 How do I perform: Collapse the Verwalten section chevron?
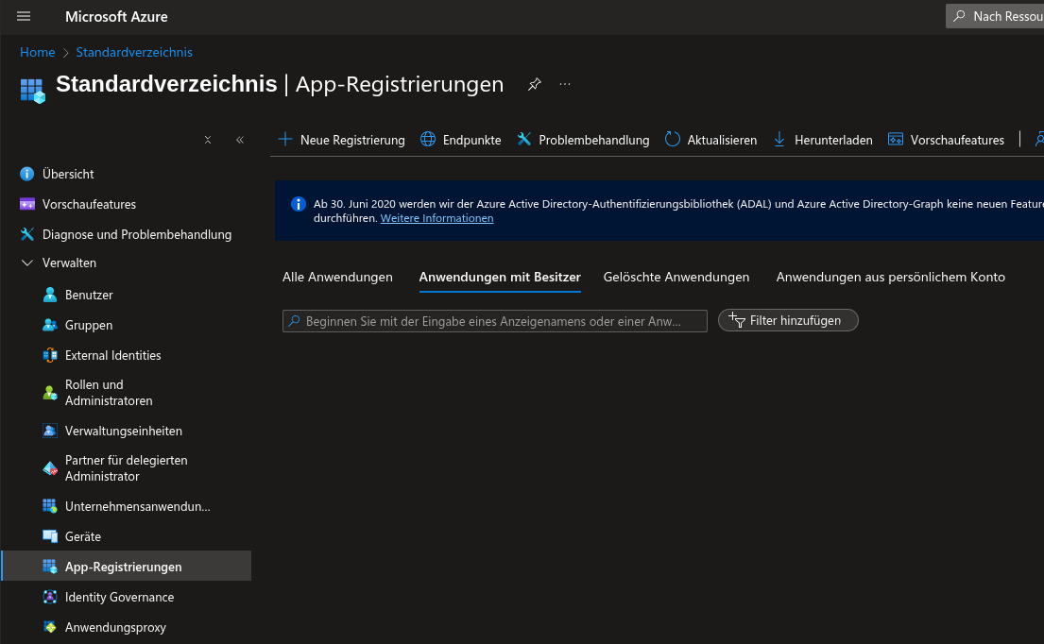(x=27, y=263)
